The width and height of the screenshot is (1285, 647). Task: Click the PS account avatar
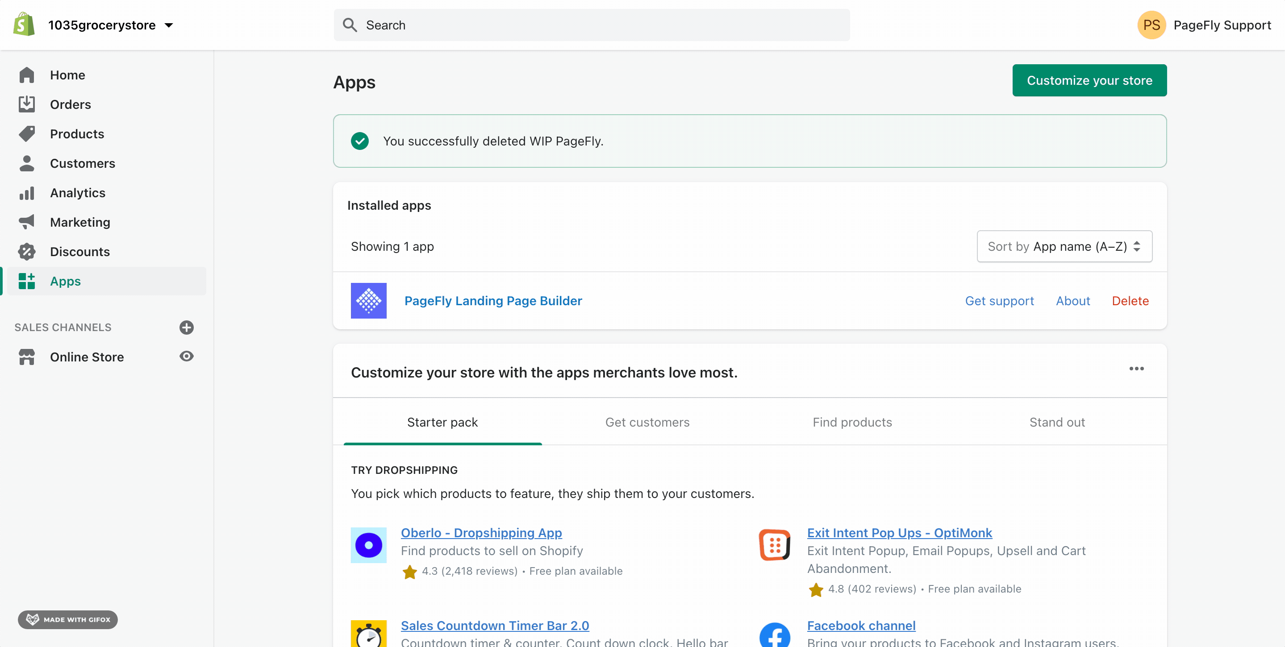click(x=1151, y=25)
